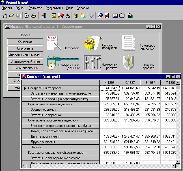
Task: Click the document with red pencil icon
Action: (x=107, y=16)
